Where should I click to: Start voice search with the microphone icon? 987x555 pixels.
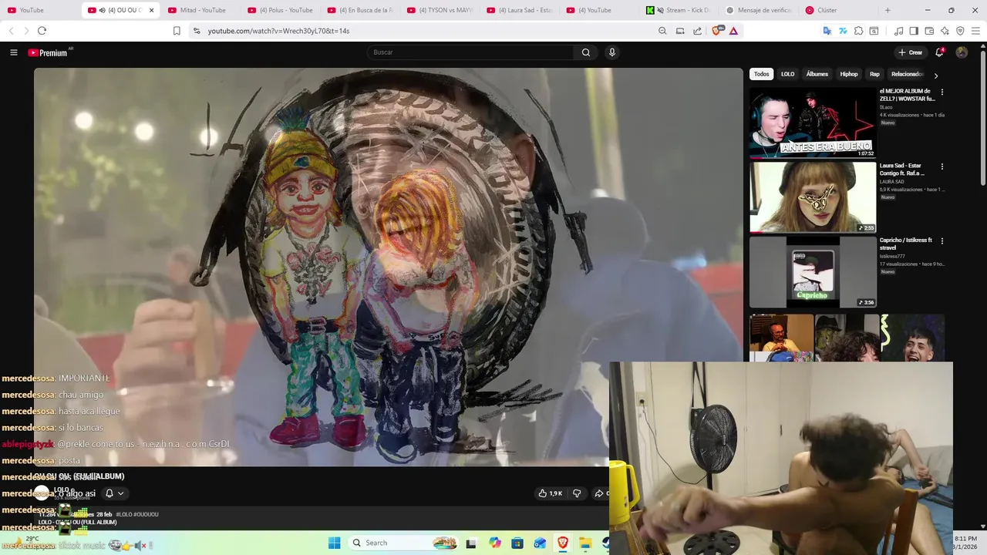point(612,52)
